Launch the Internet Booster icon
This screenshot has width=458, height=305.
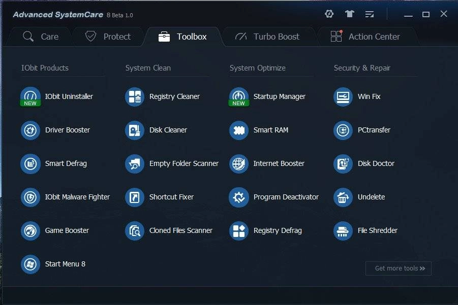coord(239,164)
